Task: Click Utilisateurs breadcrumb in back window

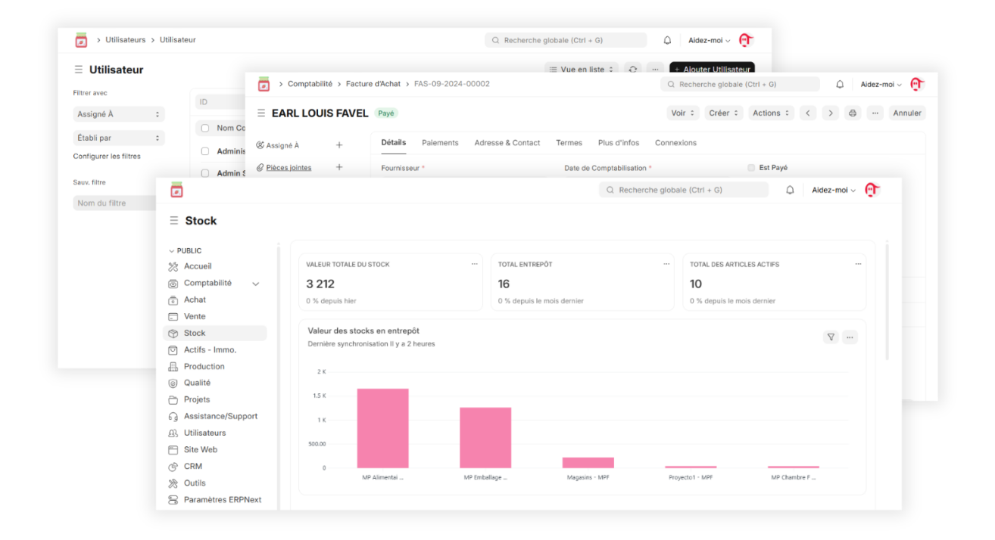Action: point(126,39)
